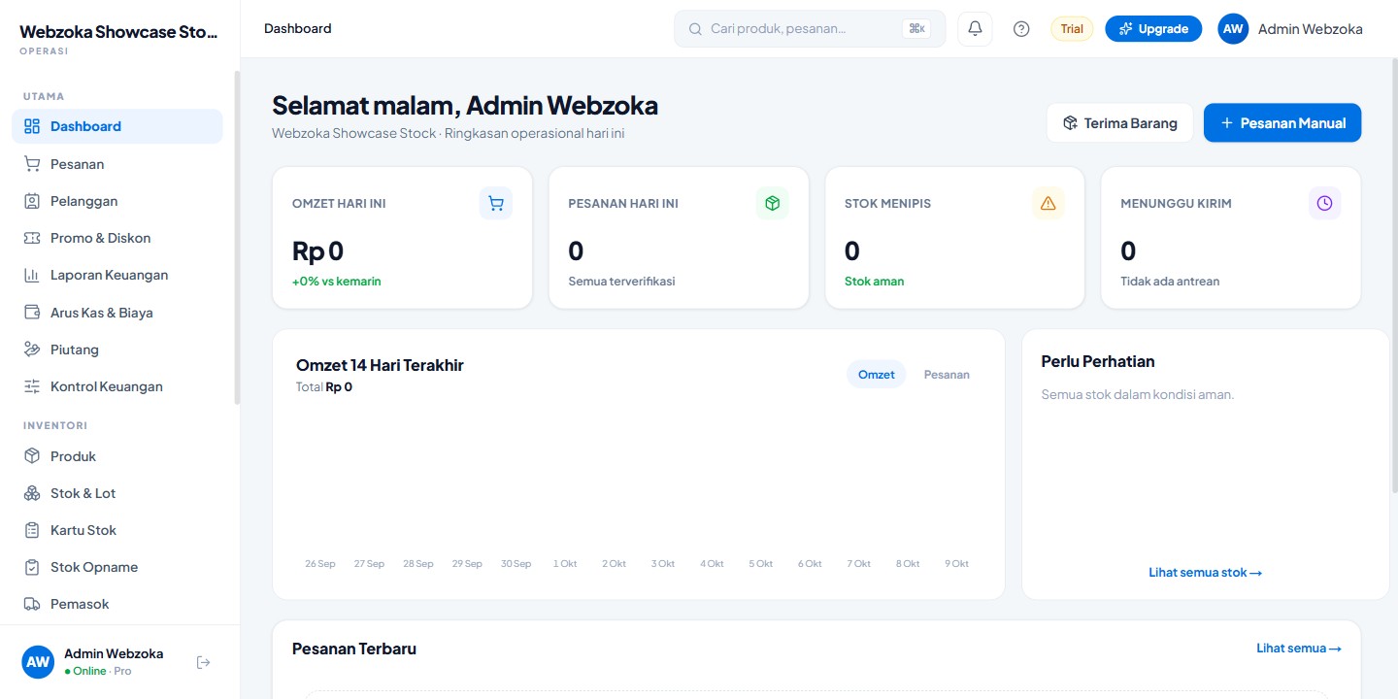This screenshot has width=1398, height=699.
Task: Select Kontrol Keuangan in the sidebar
Action: [117, 386]
